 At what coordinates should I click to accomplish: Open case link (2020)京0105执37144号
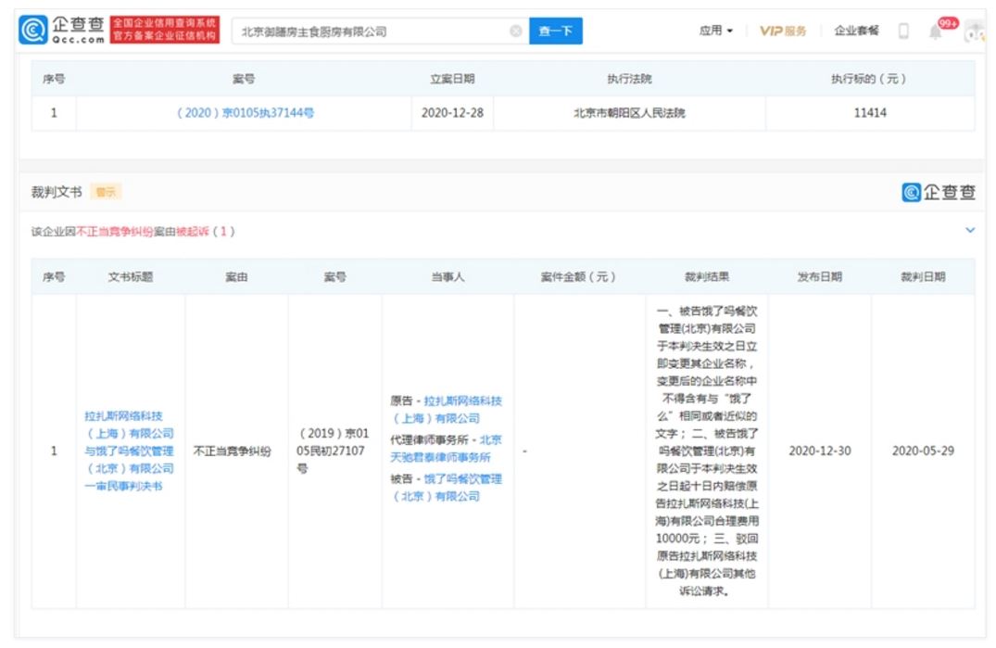pos(245,112)
